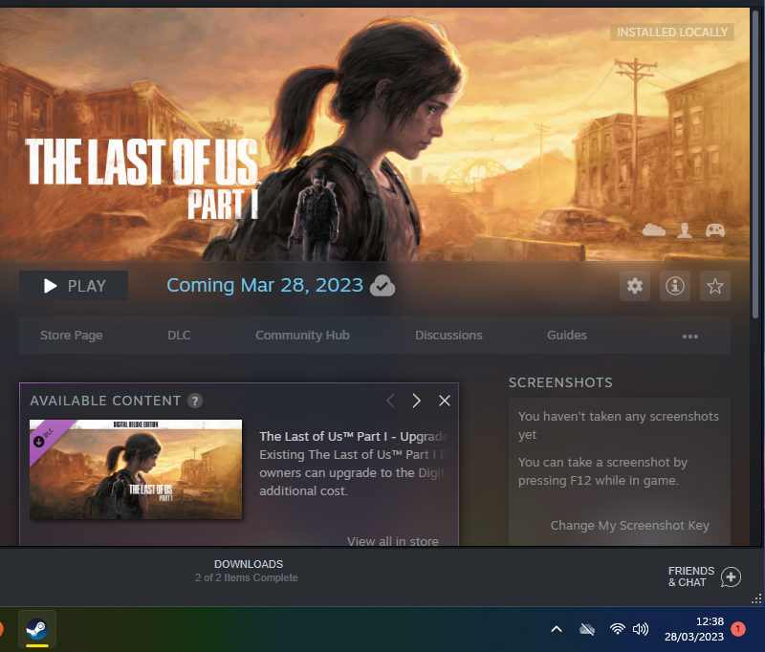Screen dimensions: 765x652
Task: Open notification badge in taskbar
Action: (x=737, y=629)
